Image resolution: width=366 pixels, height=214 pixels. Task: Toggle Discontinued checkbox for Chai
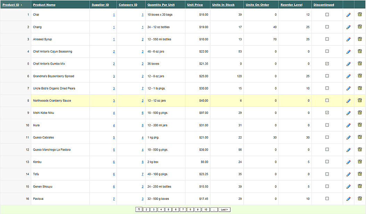(x=327, y=15)
